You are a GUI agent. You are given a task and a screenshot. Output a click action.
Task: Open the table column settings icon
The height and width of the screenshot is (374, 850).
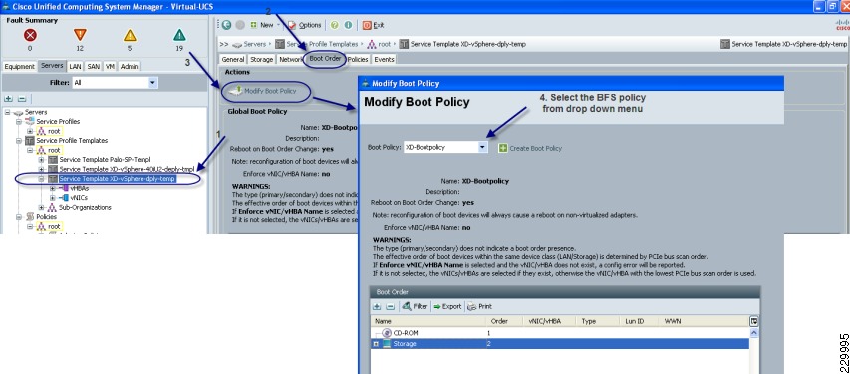click(x=753, y=321)
